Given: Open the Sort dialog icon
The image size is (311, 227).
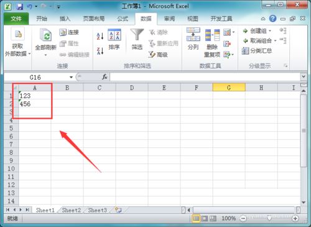Looking at the screenshot, I should click(x=114, y=35).
